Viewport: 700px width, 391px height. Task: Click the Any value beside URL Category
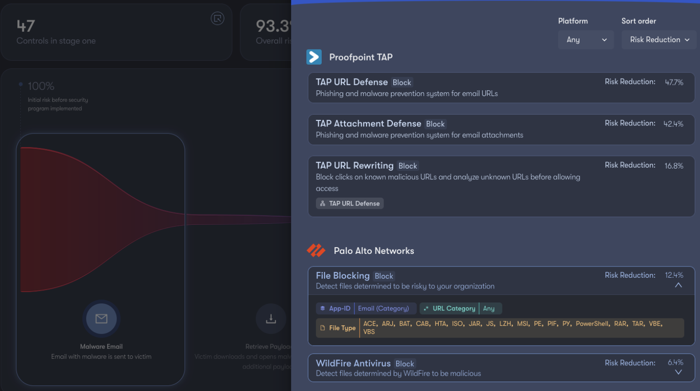click(x=489, y=308)
